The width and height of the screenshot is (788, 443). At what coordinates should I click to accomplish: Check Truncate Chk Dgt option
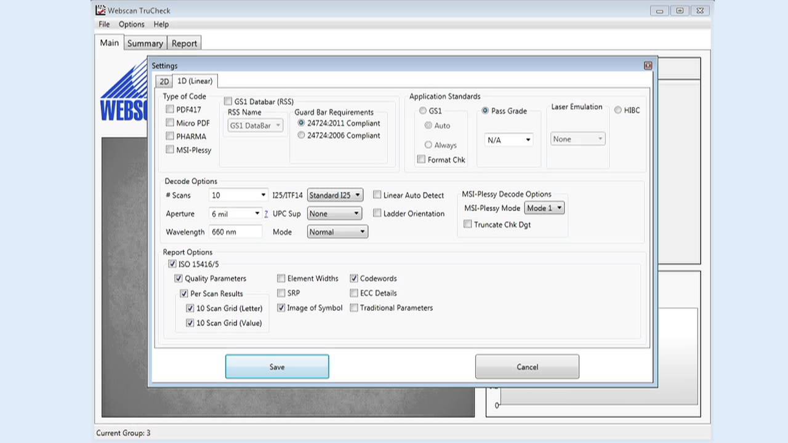tap(468, 225)
